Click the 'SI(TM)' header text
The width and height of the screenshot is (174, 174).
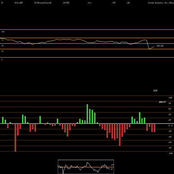tap(66, 3)
